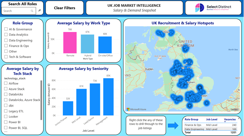Image resolution: width=244 pixels, height=136 pixels.
Task: Select the Power BI, SQL checkbox
Action: pos(6,128)
